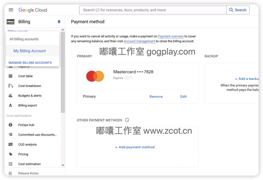Click info icon beside Other Payment Methods
The height and width of the screenshot is (180, 263).
[127, 120]
